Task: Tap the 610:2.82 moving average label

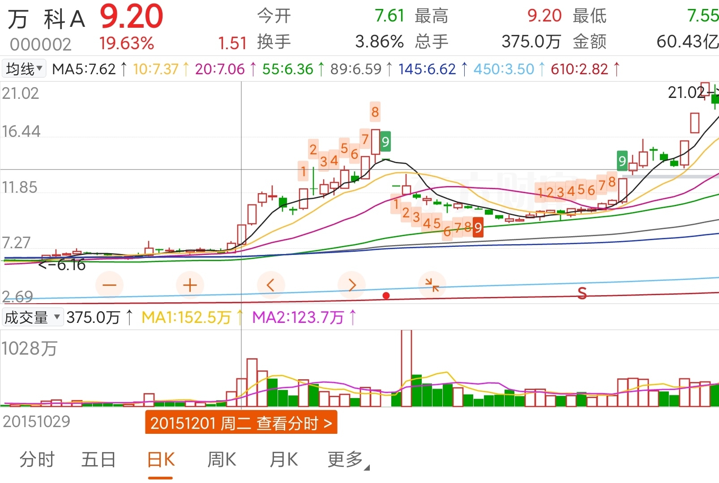Action: (579, 69)
